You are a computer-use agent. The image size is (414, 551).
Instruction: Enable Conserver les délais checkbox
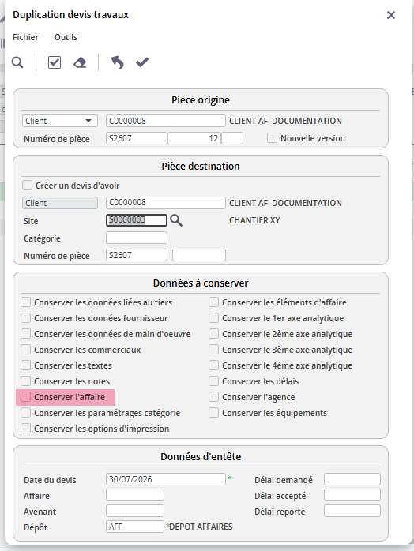[213, 381]
